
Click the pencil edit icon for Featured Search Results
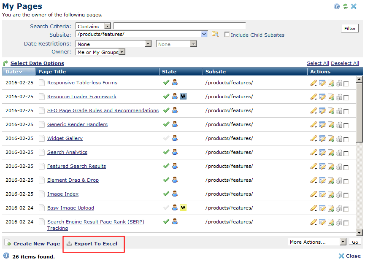[x=314, y=167]
